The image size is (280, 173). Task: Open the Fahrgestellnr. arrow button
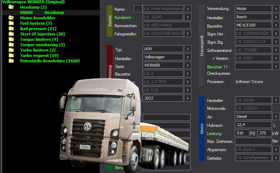(188, 33)
